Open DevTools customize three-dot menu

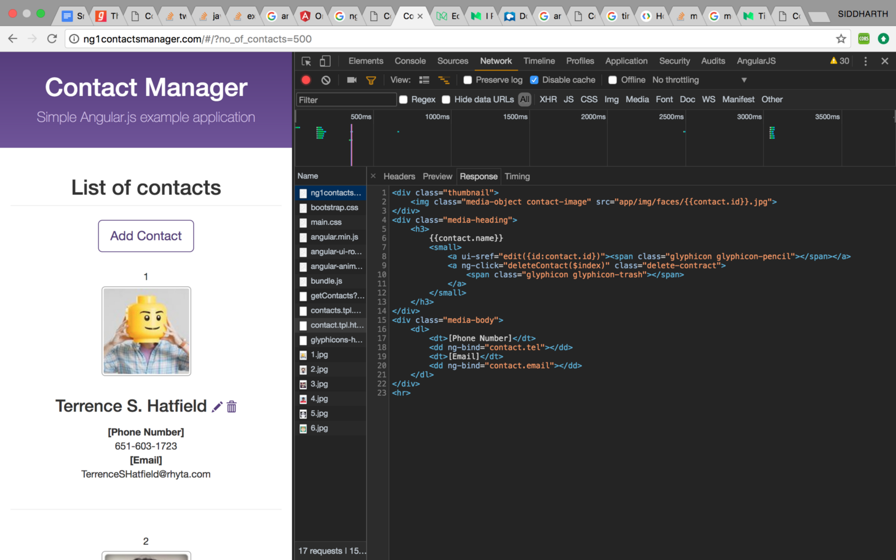[x=865, y=61]
